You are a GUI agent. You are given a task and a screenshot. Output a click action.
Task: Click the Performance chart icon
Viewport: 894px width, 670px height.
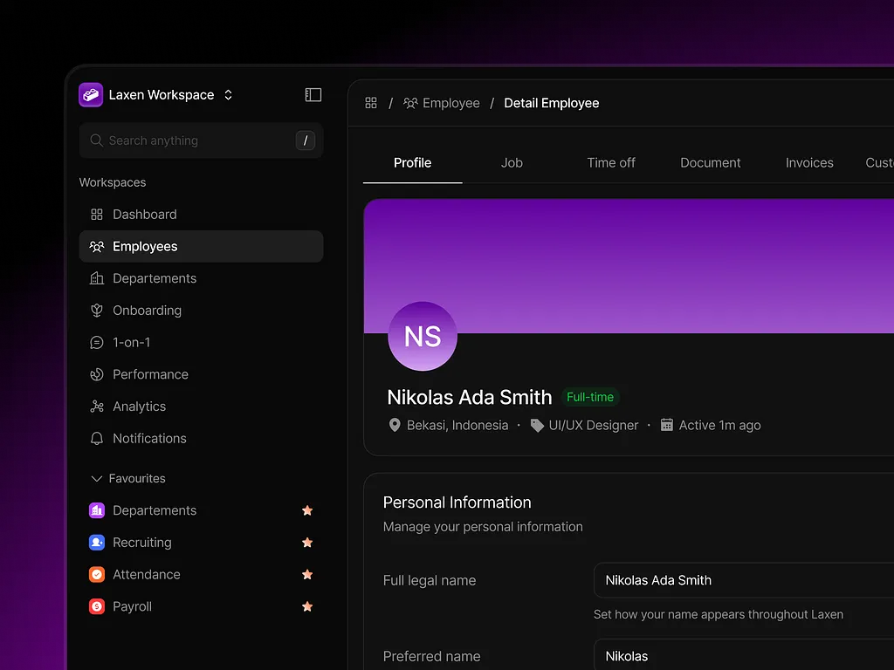click(x=97, y=374)
